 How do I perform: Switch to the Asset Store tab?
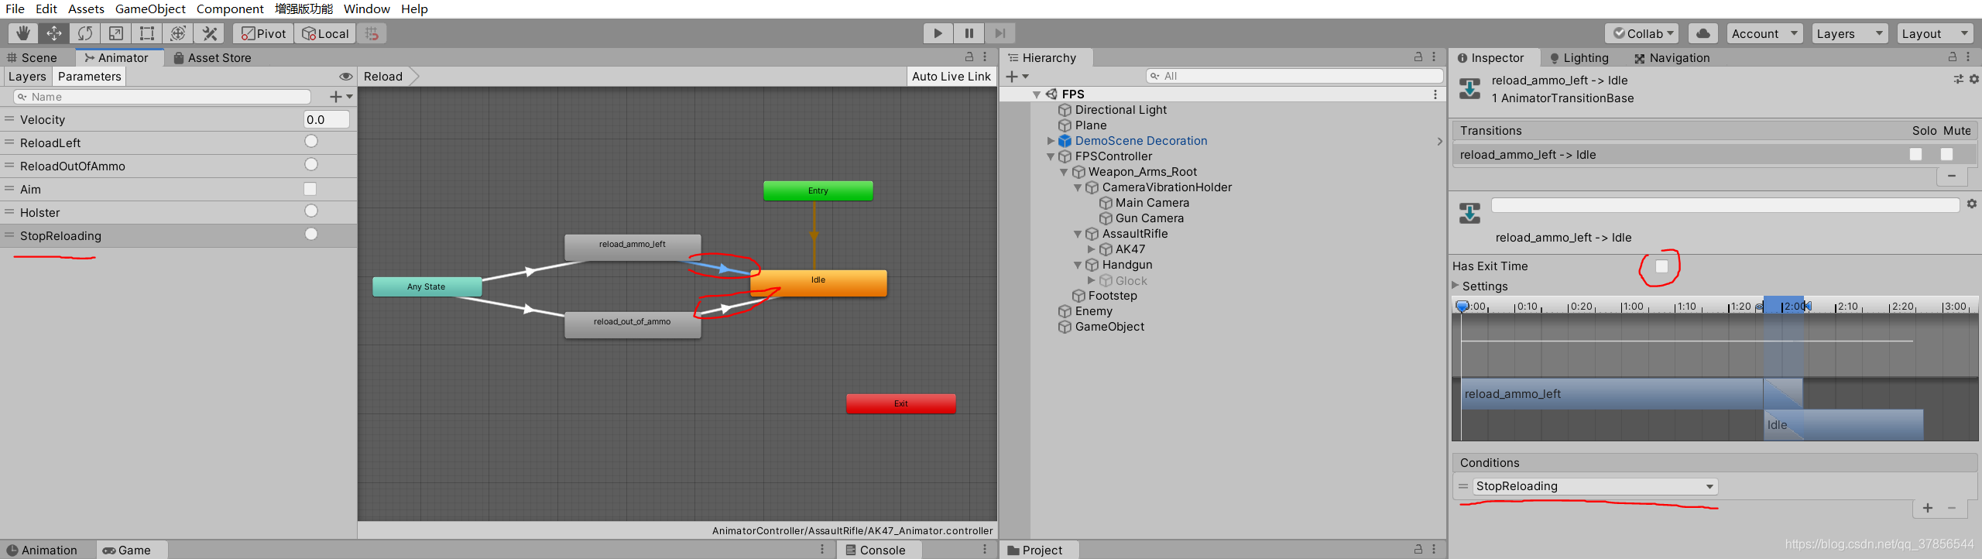pyautogui.click(x=212, y=57)
